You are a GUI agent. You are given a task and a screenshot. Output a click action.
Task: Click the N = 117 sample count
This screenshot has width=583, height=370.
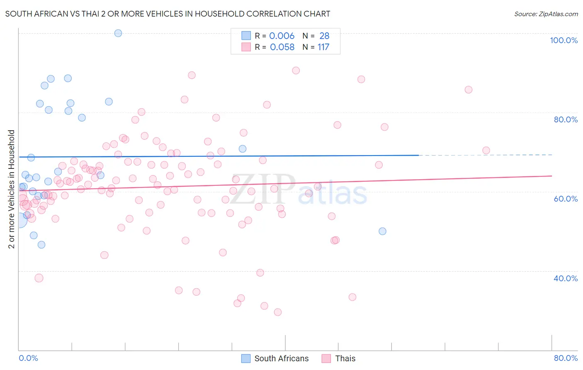[316, 47]
